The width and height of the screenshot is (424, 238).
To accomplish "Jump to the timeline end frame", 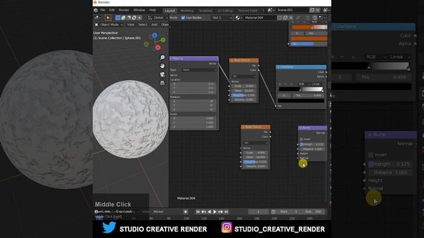I will [227, 212].
